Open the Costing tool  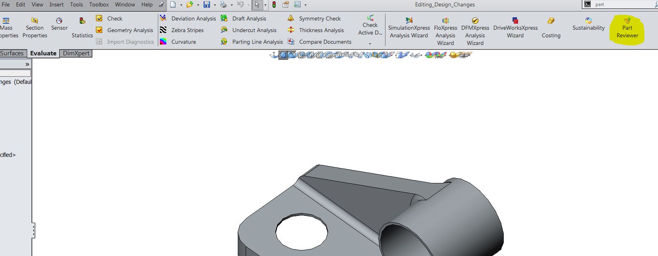click(x=551, y=28)
